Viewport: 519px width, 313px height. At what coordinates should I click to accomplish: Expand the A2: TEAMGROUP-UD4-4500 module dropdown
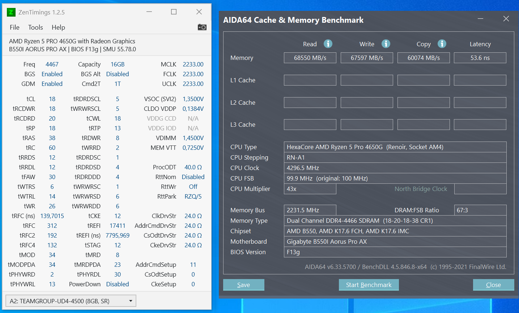[x=71, y=301]
